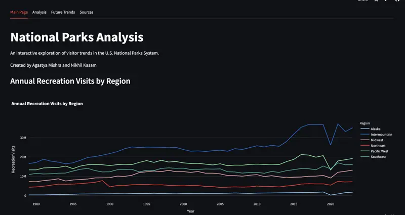Screen dimensions: 405x215
Task: Click the Share button in top bar
Action: (363, 1)
